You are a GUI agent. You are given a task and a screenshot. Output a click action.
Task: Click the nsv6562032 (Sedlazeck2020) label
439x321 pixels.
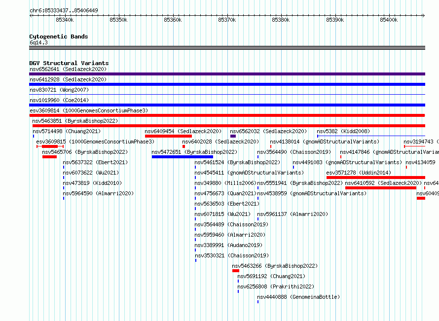click(x=268, y=131)
